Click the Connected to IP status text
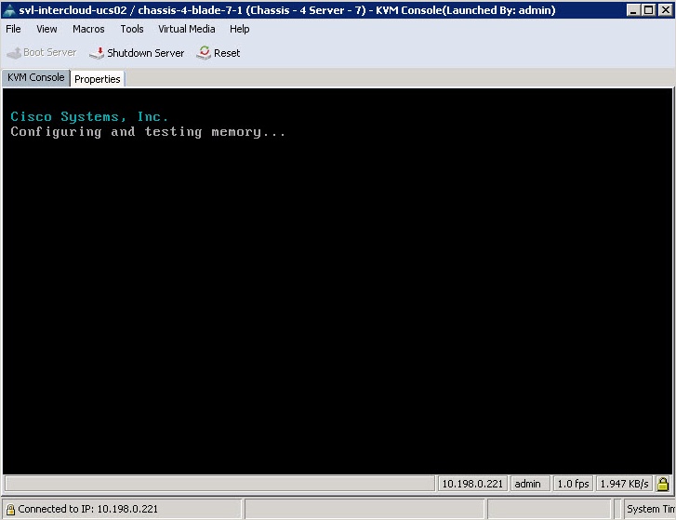676x520 pixels. click(88, 509)
